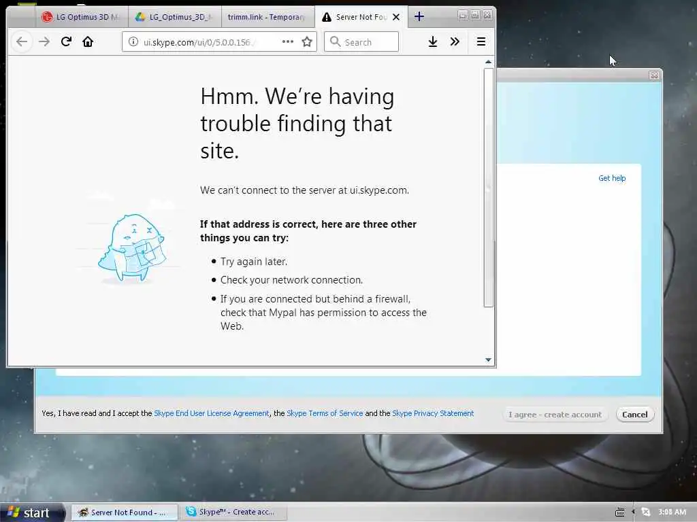
Task: Click the browser forward arrow
Action: [x=44, y=41]
